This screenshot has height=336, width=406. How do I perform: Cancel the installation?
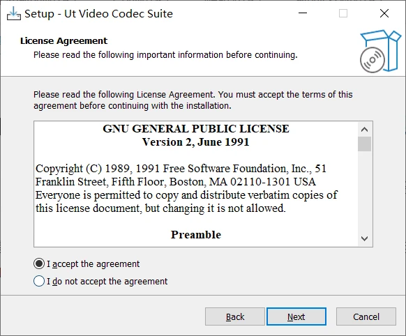coord(366,316)
